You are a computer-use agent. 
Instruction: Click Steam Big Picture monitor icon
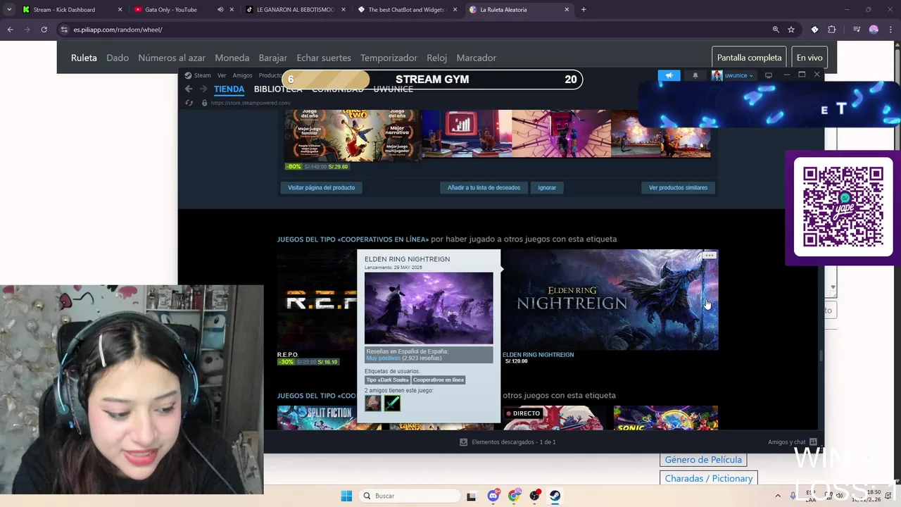(x=769, y=75)
